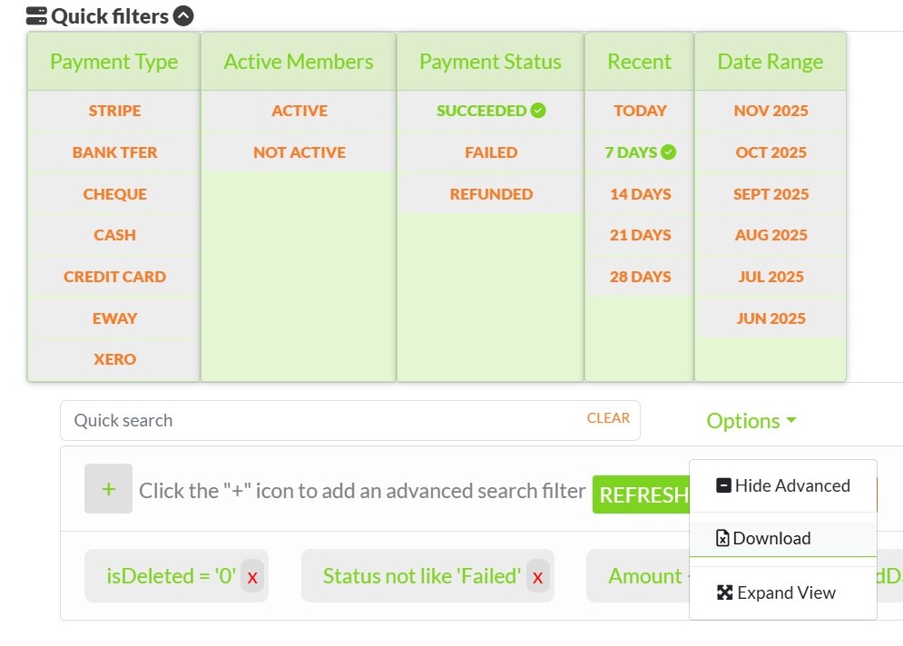This screenshot has height=646, width=903.
Task: Click CLEAR to empty the quick search
Action: [x=608, y=417]
